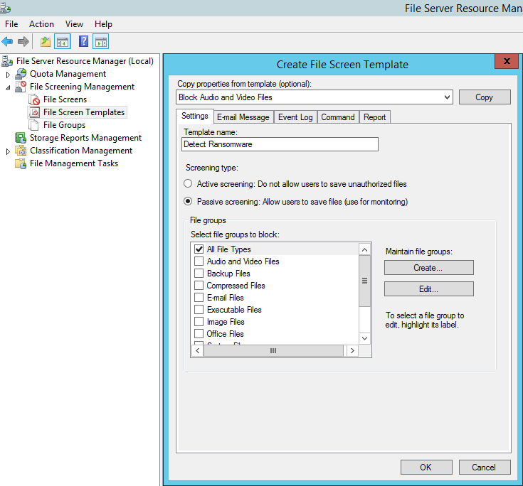
Task: Click the File Screen Templates node icon
Action: [x=34, y=112]
